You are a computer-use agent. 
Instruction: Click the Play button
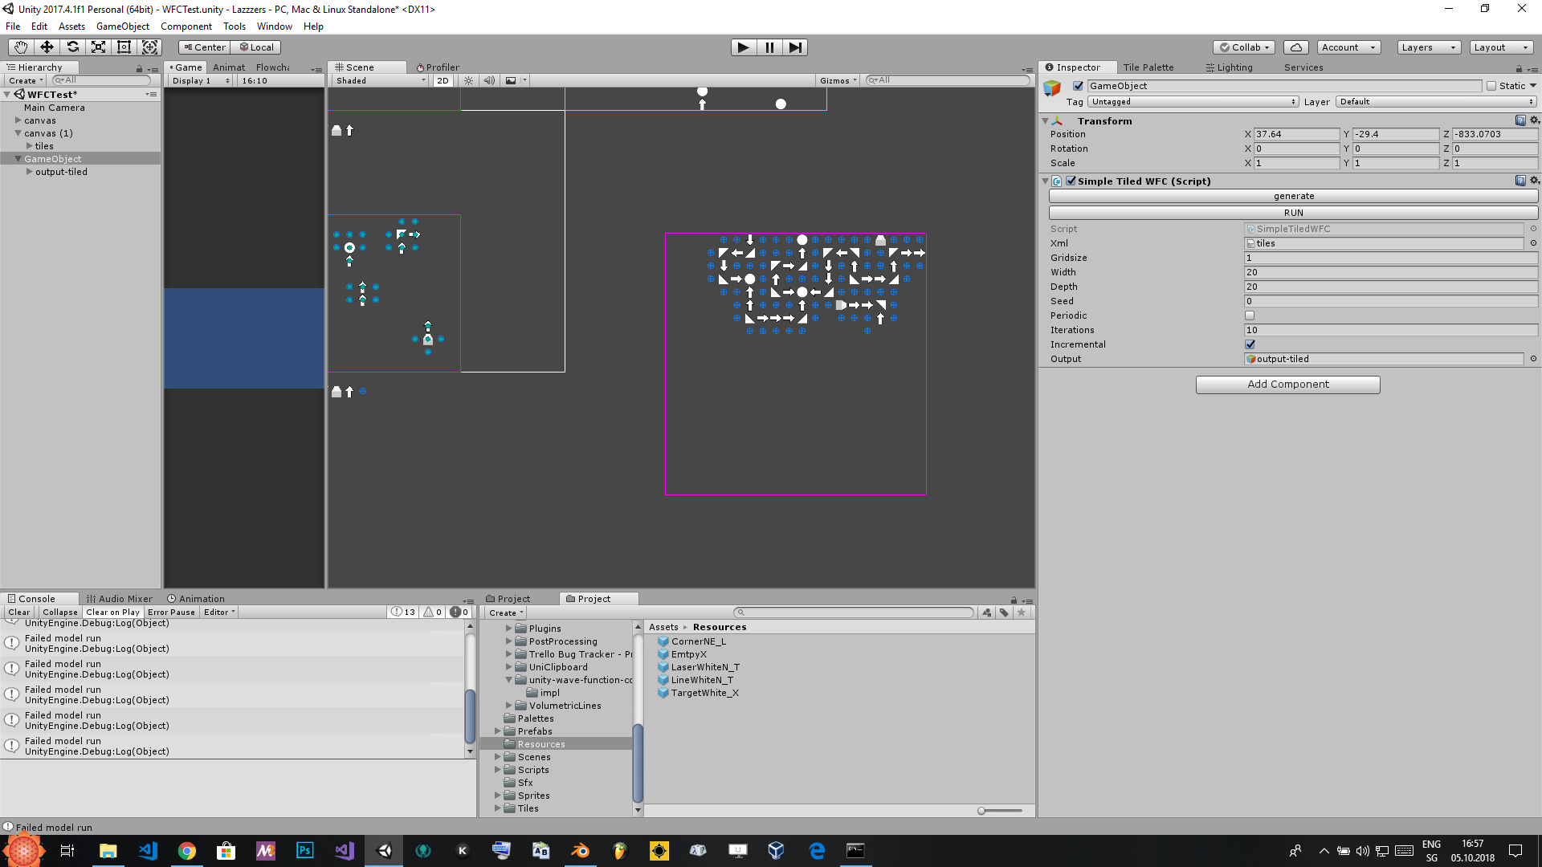(744, 47)
